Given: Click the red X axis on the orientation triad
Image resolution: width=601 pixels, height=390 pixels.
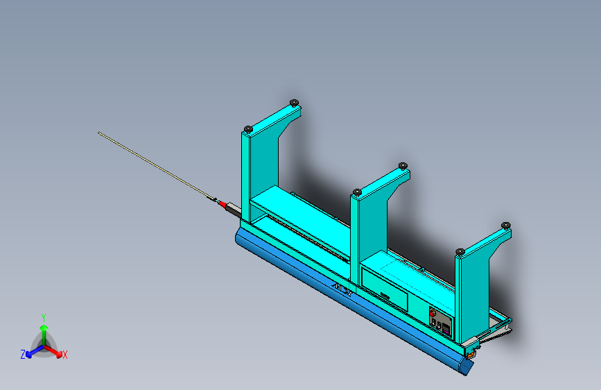Looking at the screenshot, I should (53, 351).
